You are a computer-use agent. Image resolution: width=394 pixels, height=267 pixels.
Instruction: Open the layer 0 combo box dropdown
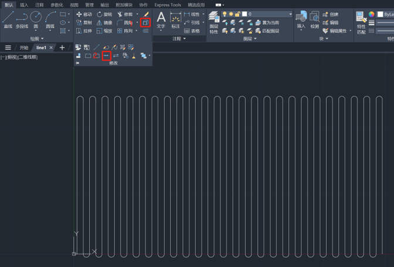tap(290, 14)
